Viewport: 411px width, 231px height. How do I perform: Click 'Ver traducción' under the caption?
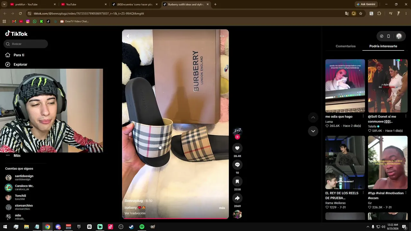point(135,213)
